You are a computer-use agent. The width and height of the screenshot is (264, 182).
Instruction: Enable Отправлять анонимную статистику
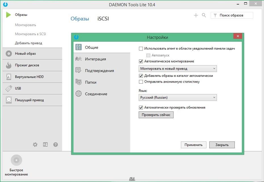click(x=141, y=82)
